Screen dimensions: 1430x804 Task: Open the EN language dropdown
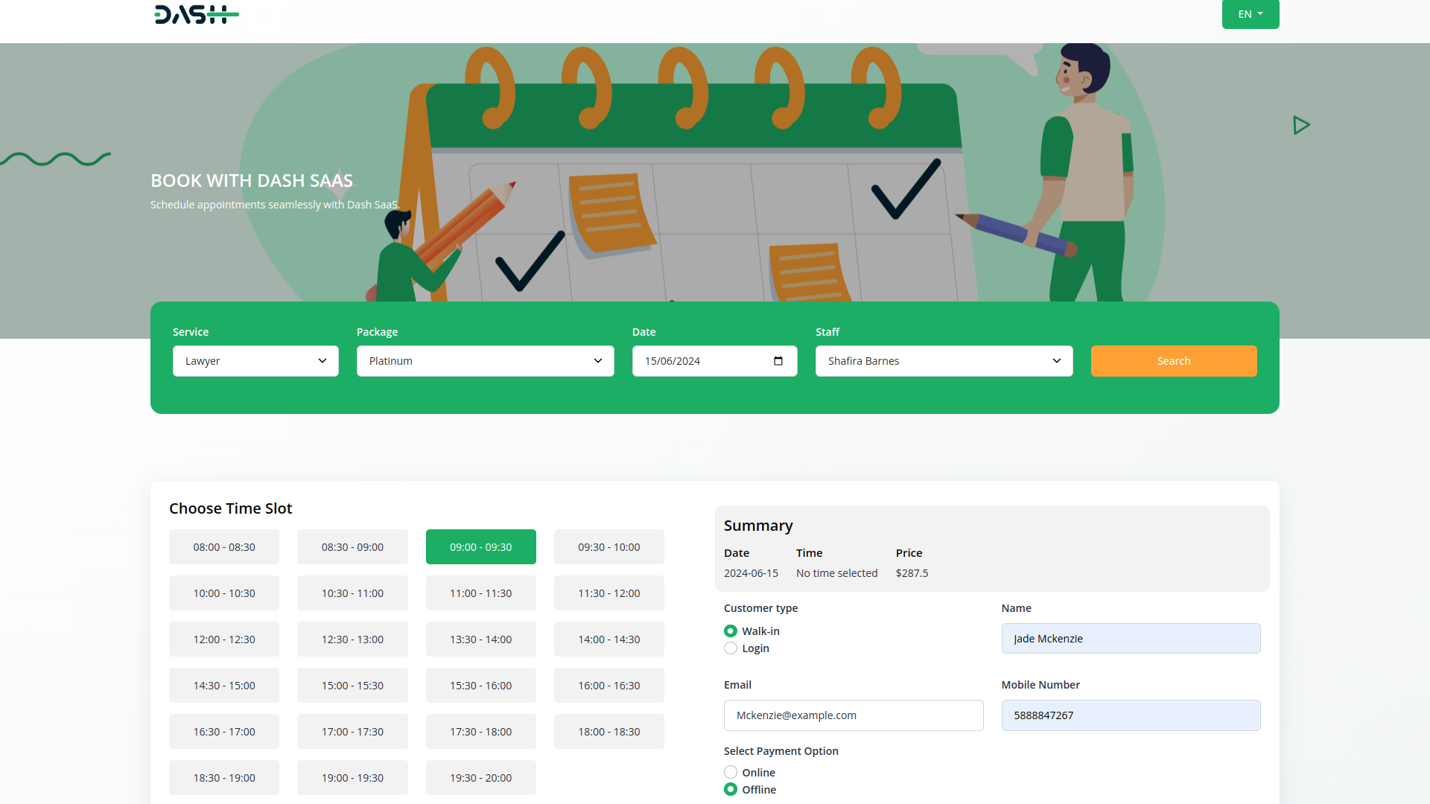[1250, 14]
